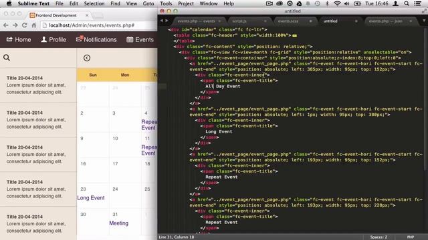Open the PHP syntax selector in status bar
The width and height of the screenshot is (428, 240).
411,237
